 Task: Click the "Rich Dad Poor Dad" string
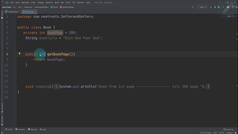click(x=82, y=38)
